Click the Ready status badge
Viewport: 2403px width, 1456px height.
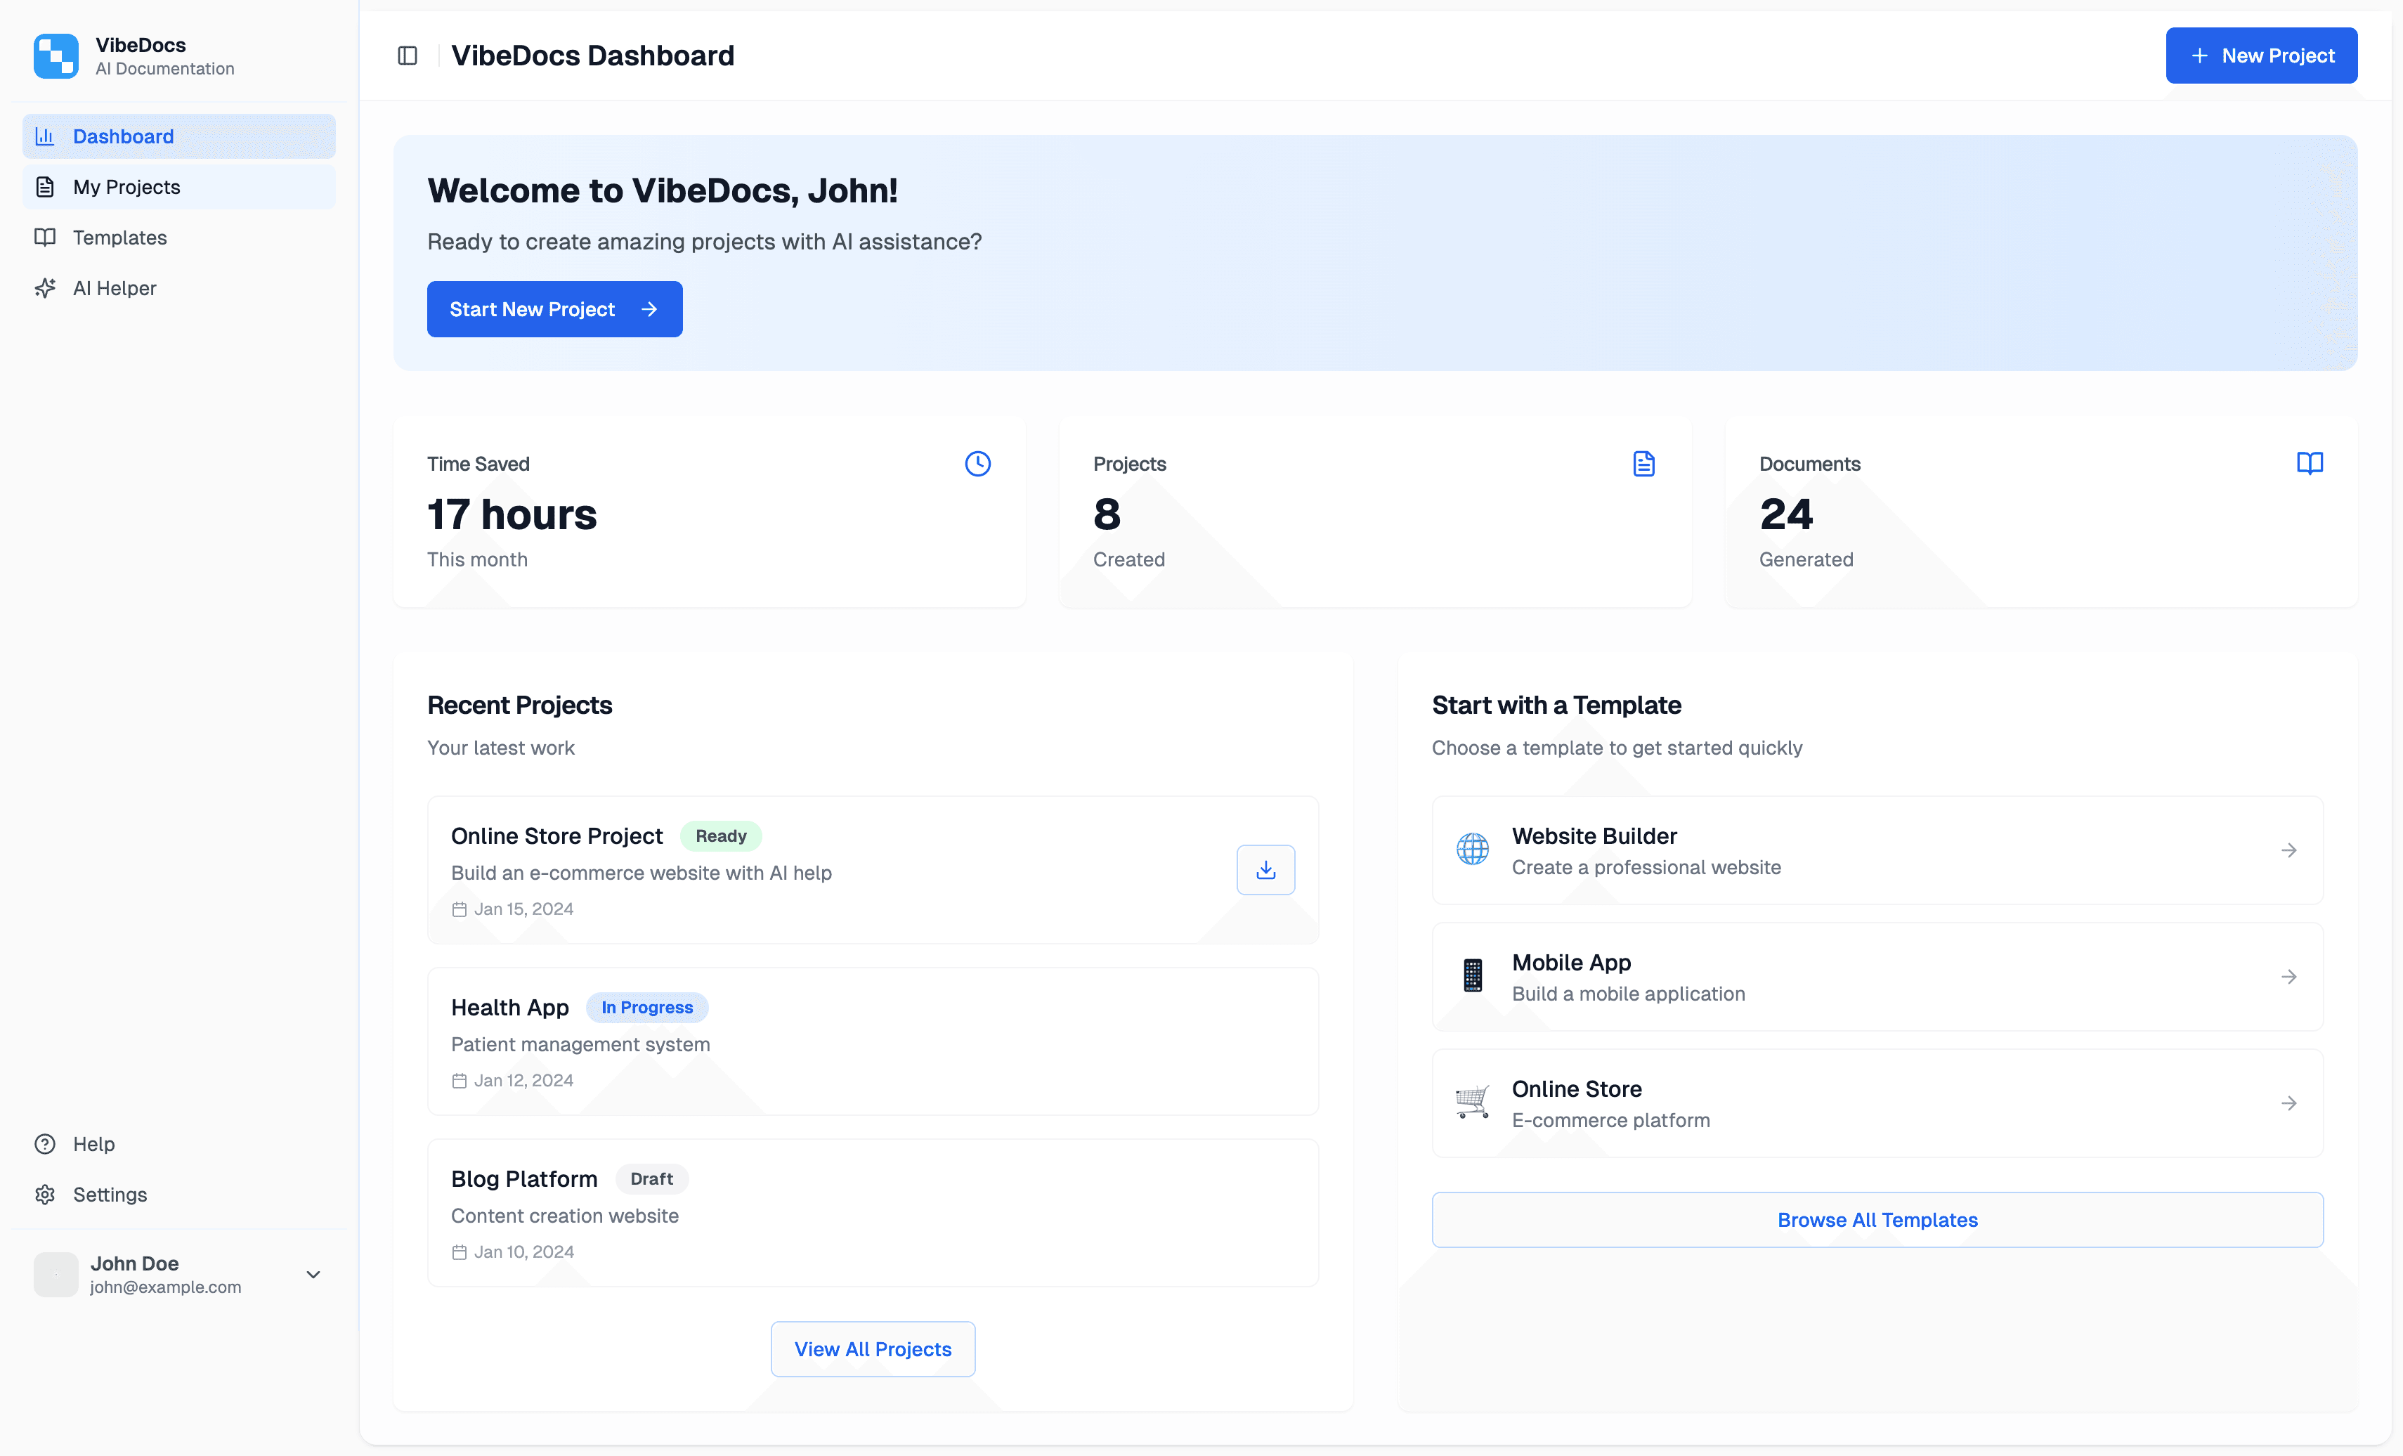coord(721,837)
